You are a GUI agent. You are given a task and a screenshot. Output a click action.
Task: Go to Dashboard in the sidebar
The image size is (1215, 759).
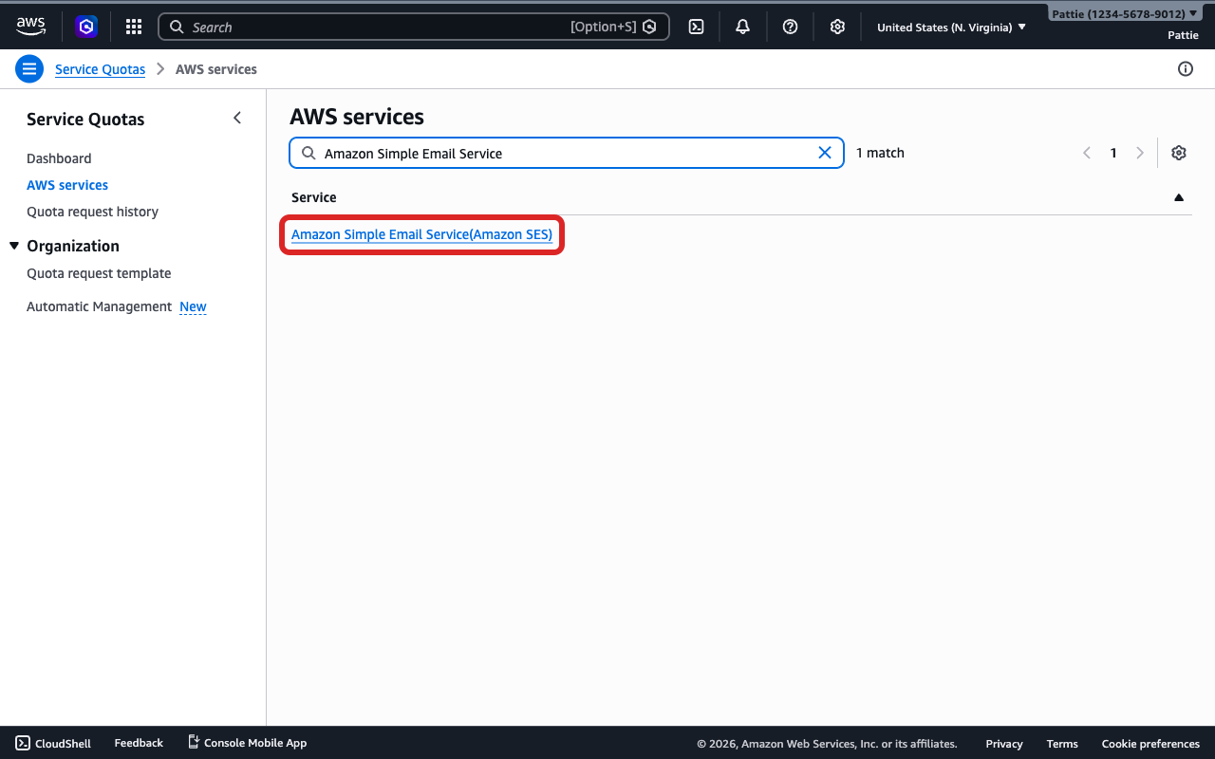59,158
